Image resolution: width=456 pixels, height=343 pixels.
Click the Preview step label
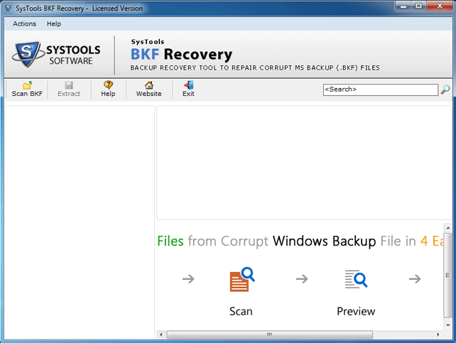tap(356, 311)
